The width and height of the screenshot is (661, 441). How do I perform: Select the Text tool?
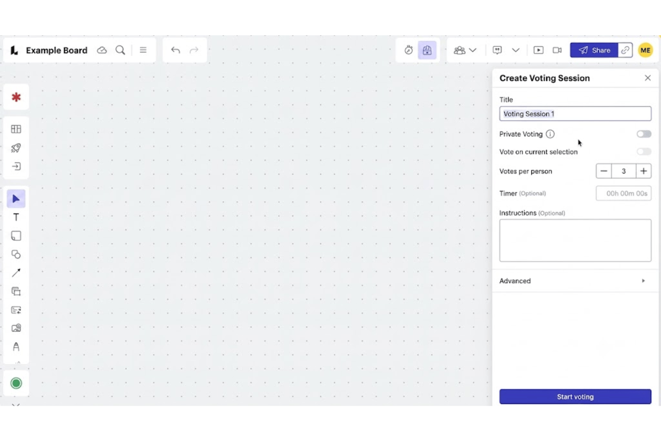pos(16,217)
